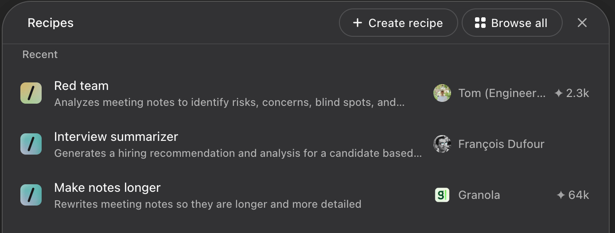Choose the Interview summarizer recipe title
This screenshot has height=233, width=615.
point(116,136)
